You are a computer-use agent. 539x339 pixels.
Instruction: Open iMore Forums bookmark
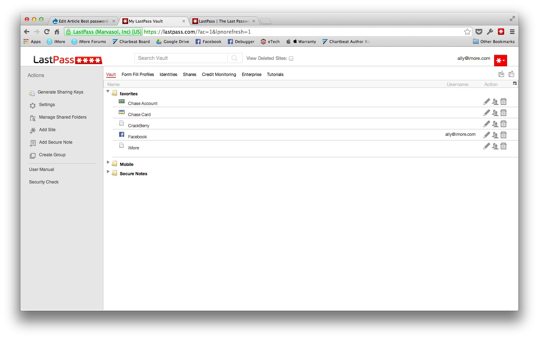pos(89,42)
